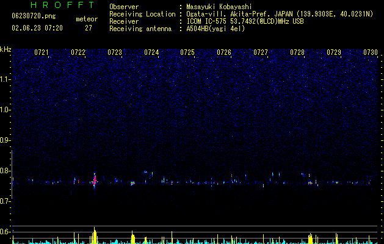Select observer name Masayuki Kobayashi
The height and width of the screenshot is (244, 384).
[x=219, y=7]
